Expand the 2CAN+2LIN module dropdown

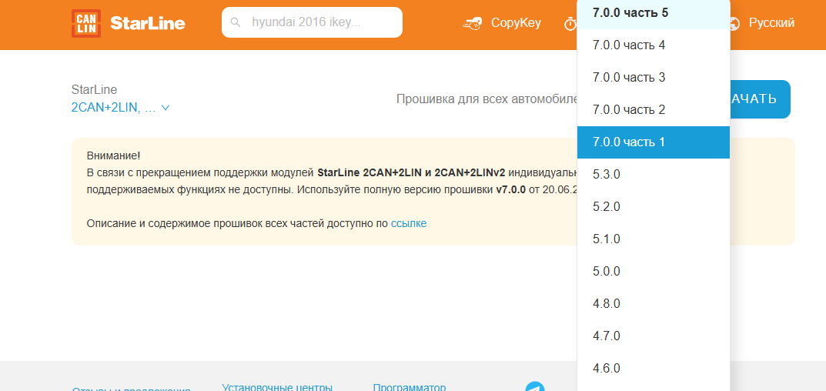pyautogui.click(x=120, y=108)
